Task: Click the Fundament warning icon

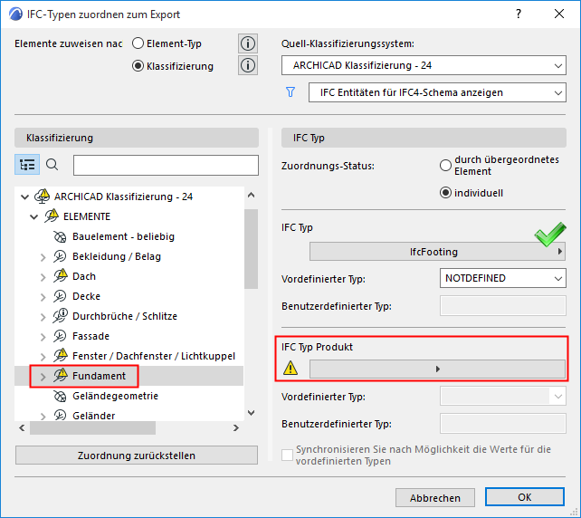Action: 61,375
